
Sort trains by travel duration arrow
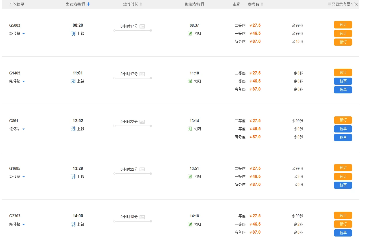141,4
